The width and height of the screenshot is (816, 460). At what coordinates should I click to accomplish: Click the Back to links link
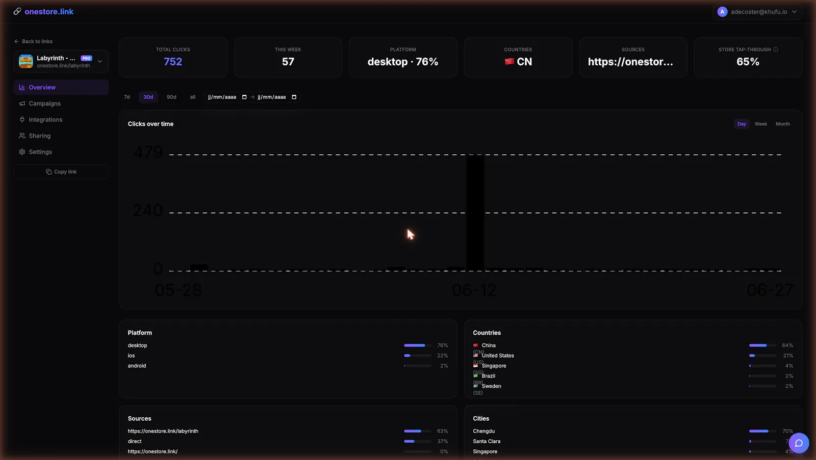coord(33,41)
